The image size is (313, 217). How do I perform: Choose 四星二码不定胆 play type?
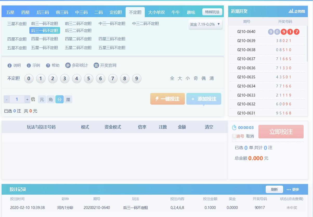78,39
